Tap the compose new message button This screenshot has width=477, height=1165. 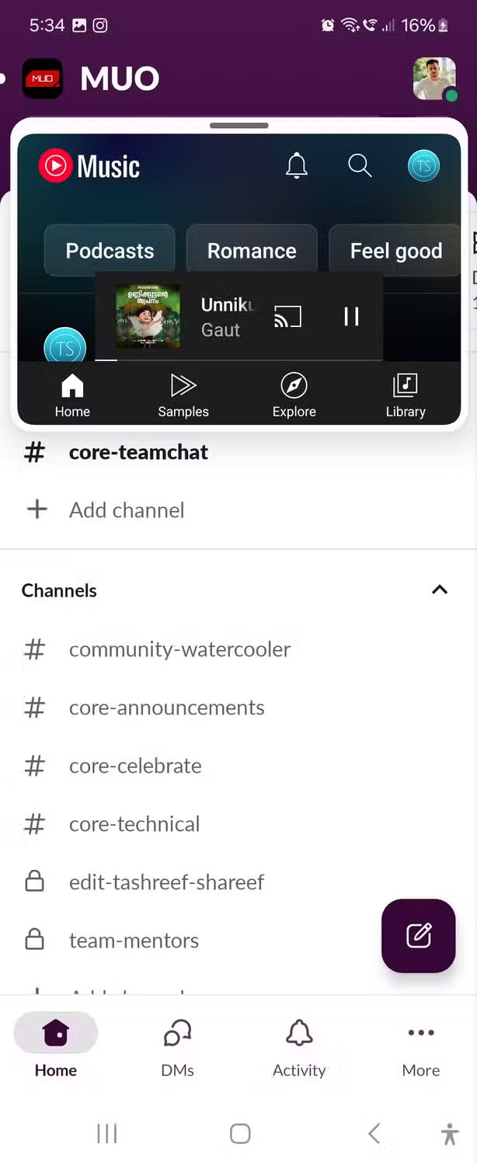pos(418,936)
